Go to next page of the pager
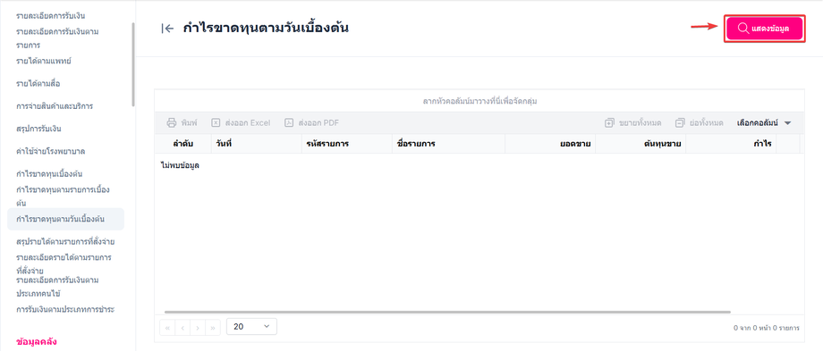Image resolution: width=823 pixels, height=351 pixels. coord(198,328)
